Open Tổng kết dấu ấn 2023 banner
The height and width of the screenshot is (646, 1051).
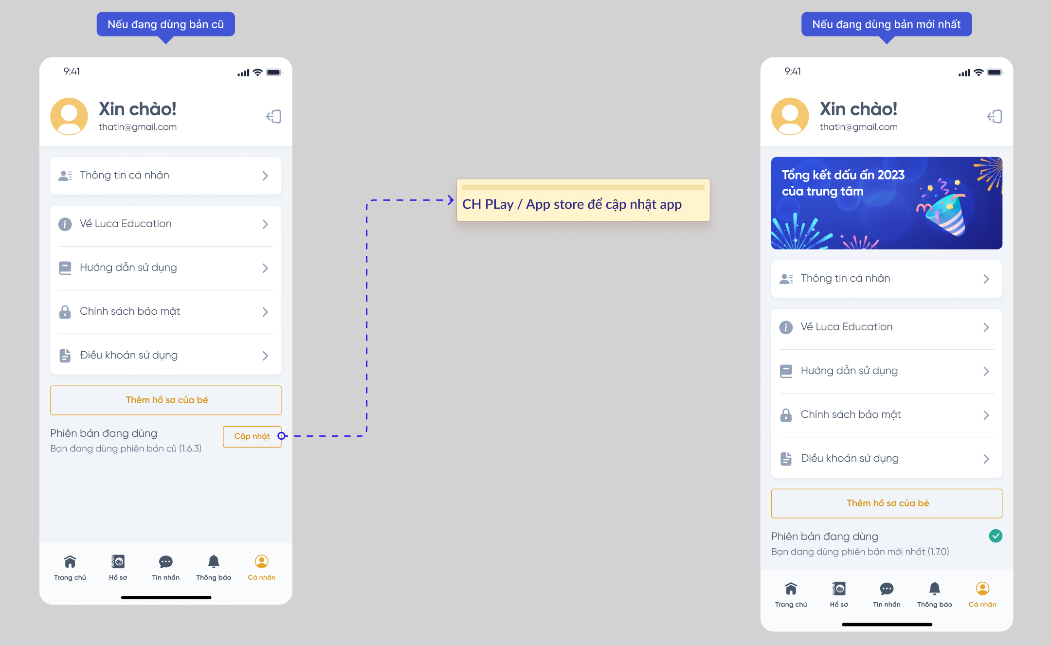887,203
